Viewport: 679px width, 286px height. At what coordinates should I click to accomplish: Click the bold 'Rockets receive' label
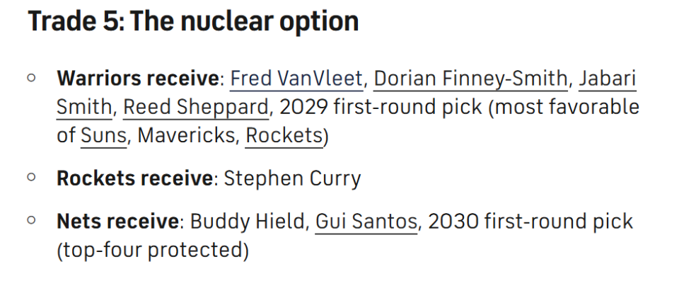click(x=134, y=178)
